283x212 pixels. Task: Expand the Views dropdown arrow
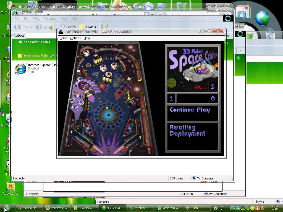109,27
